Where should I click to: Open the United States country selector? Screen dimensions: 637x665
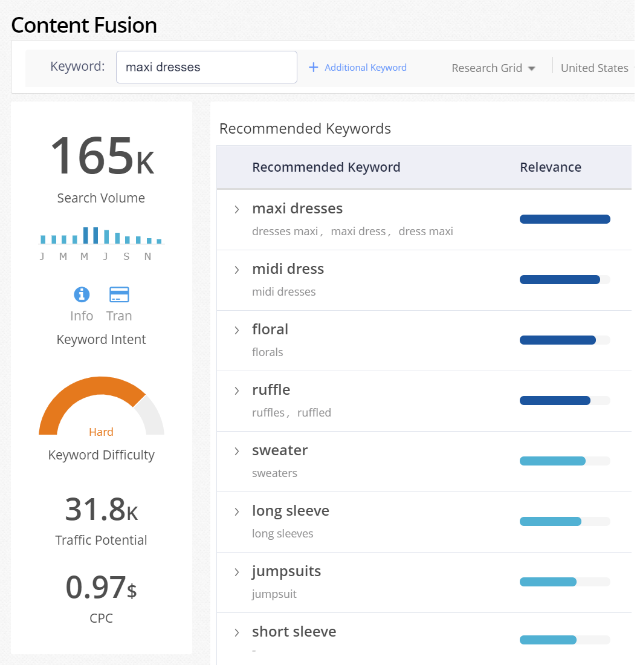(x=597, y=68)
